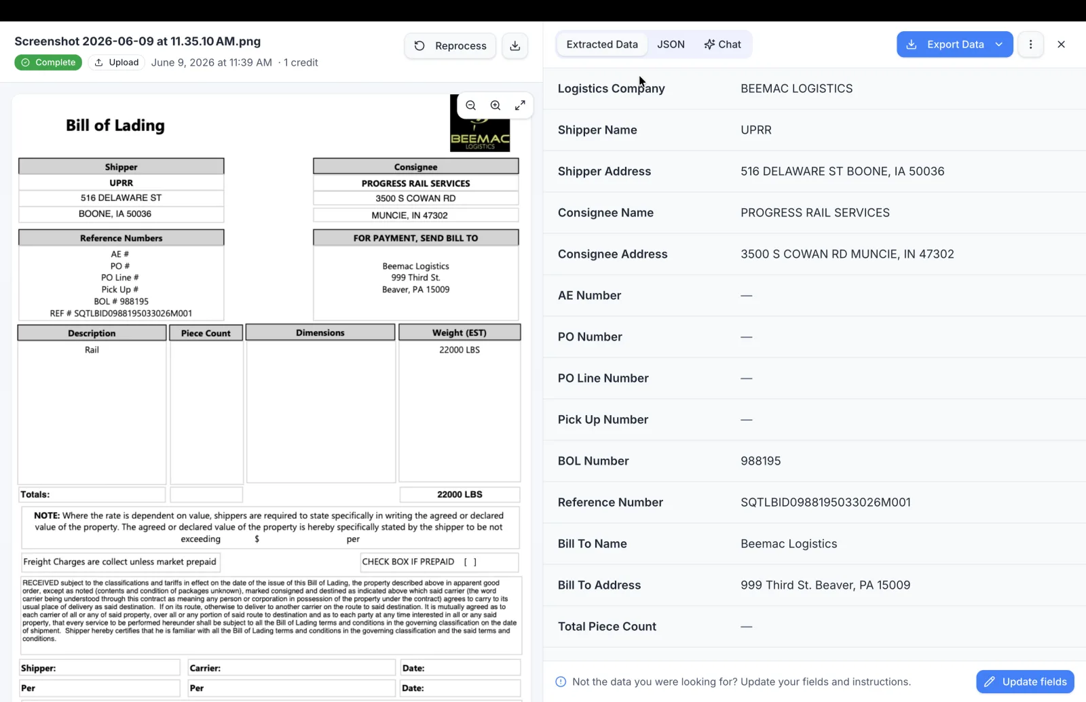Click the Complete status badge
The width and height of the screenshot is (1086, 702).
tap(48, 62)
